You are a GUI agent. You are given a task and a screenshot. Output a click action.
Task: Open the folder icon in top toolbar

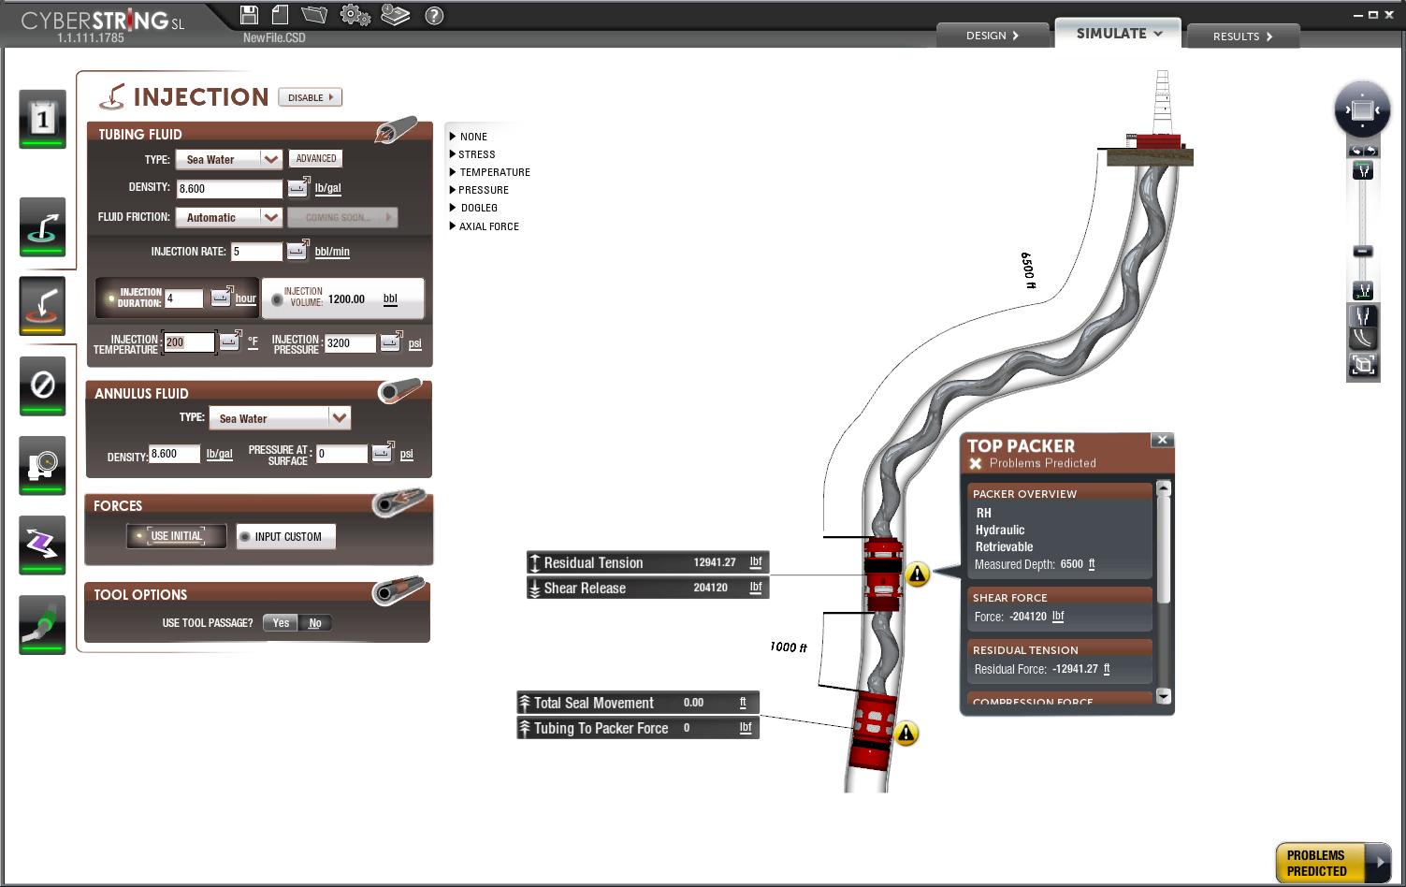click(314, 15)
